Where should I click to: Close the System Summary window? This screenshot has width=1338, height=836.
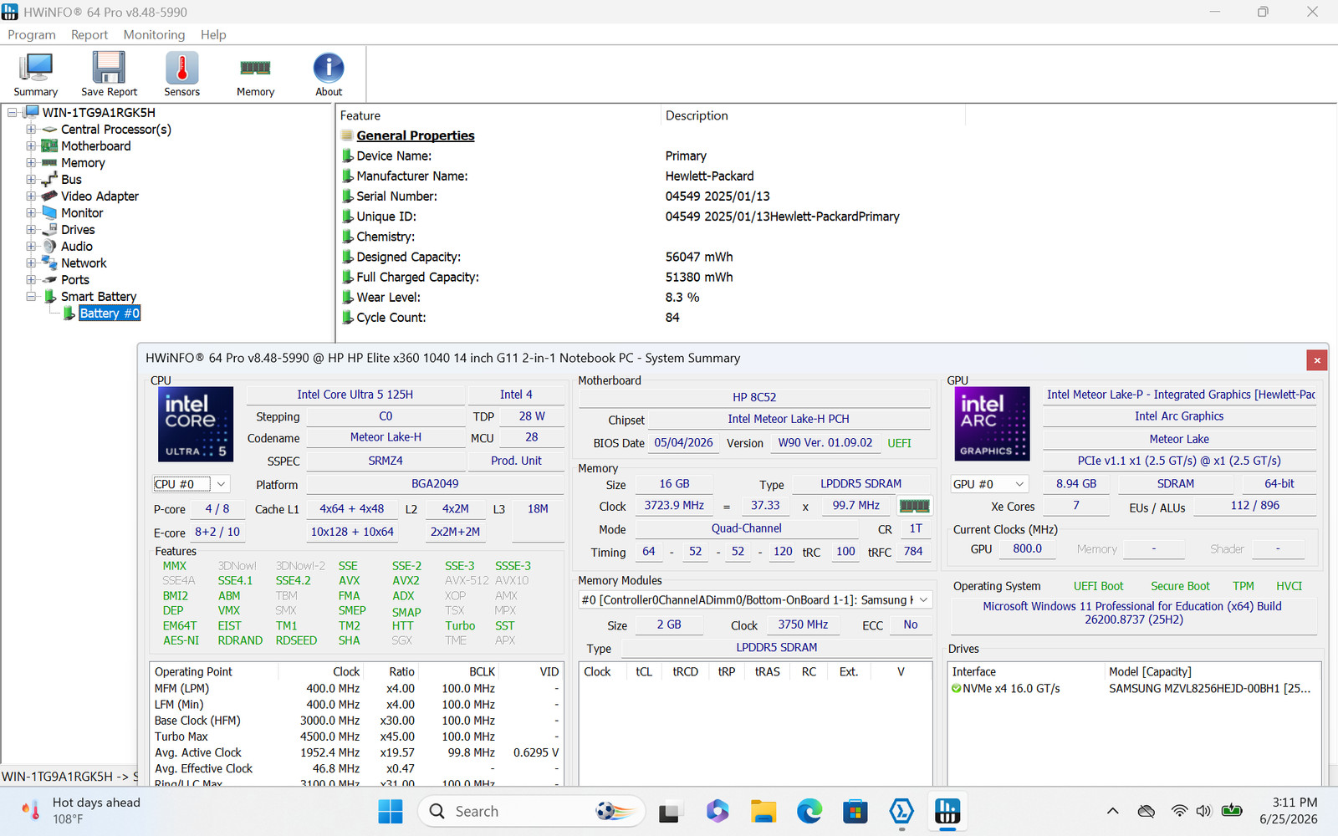coord(1317,360)
